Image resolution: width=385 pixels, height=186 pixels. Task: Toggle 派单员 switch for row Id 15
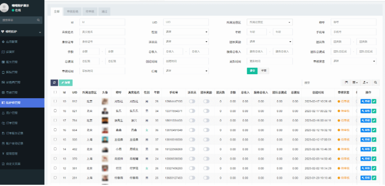[x=192, y=139]
